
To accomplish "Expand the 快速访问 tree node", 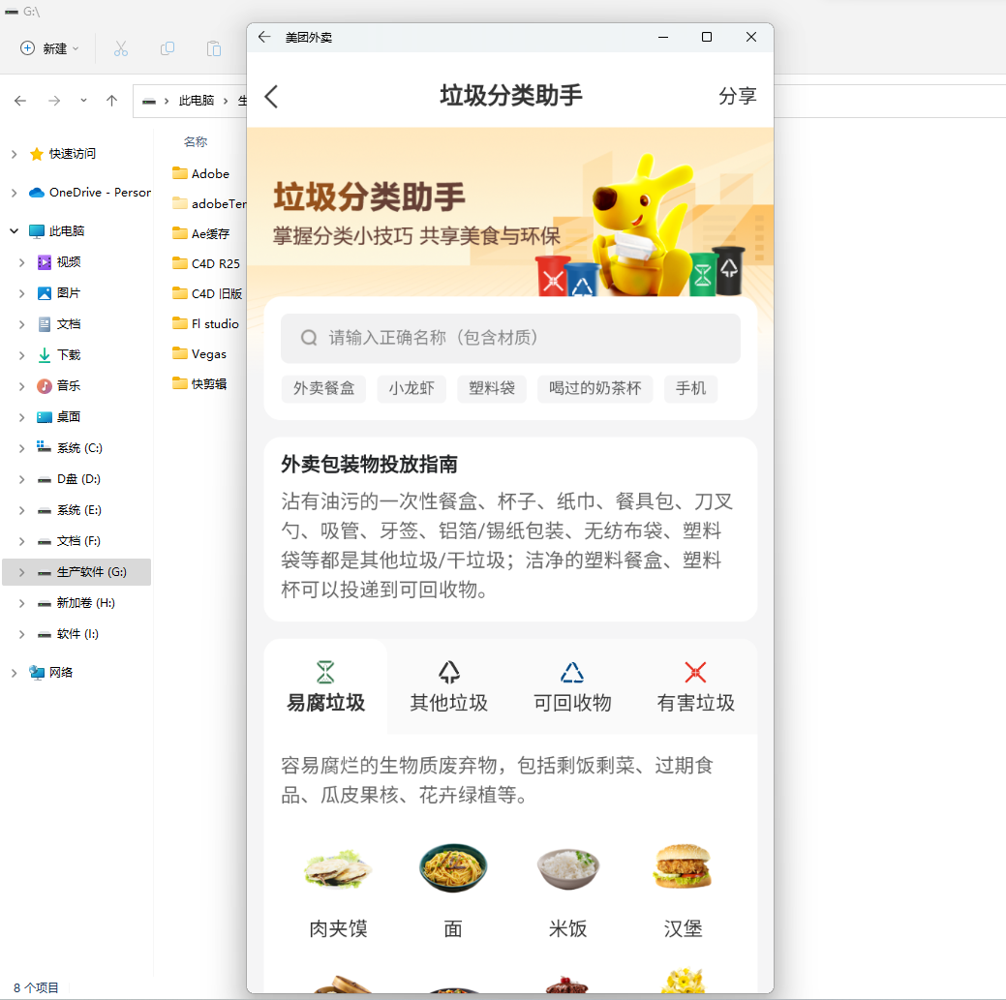I will [15, 154].
